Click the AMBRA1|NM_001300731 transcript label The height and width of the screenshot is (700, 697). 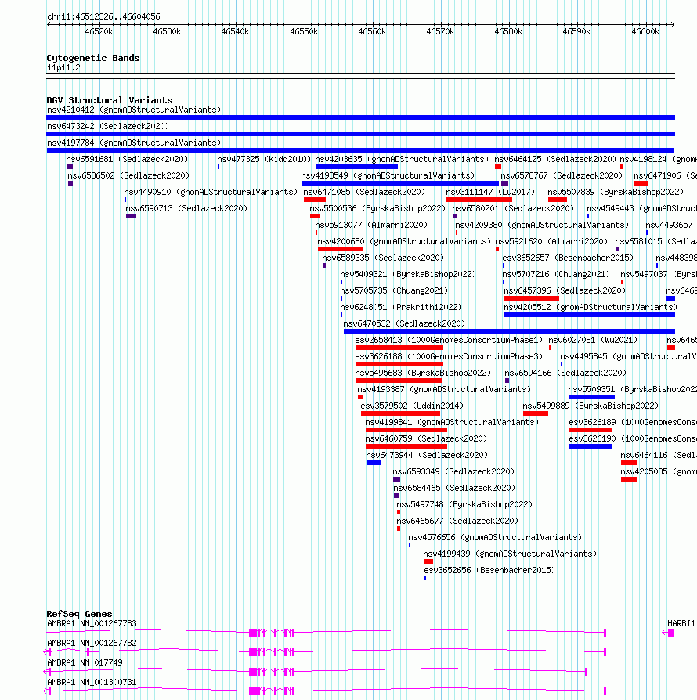92,683
